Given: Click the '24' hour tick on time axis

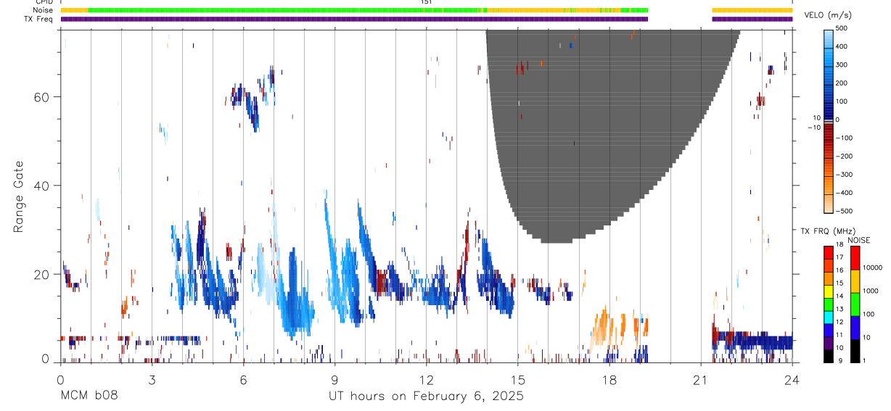Looking at the screenshot, I should pos(792,380).
